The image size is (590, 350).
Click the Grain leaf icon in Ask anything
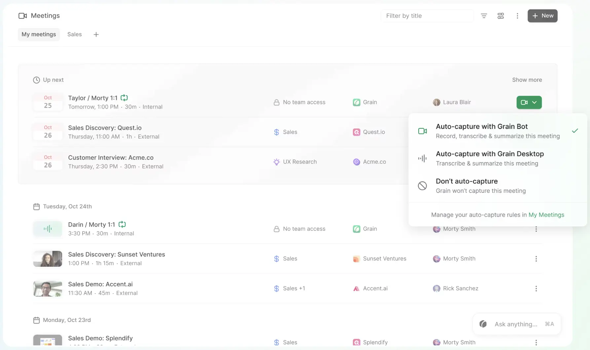tap(483, 324)
